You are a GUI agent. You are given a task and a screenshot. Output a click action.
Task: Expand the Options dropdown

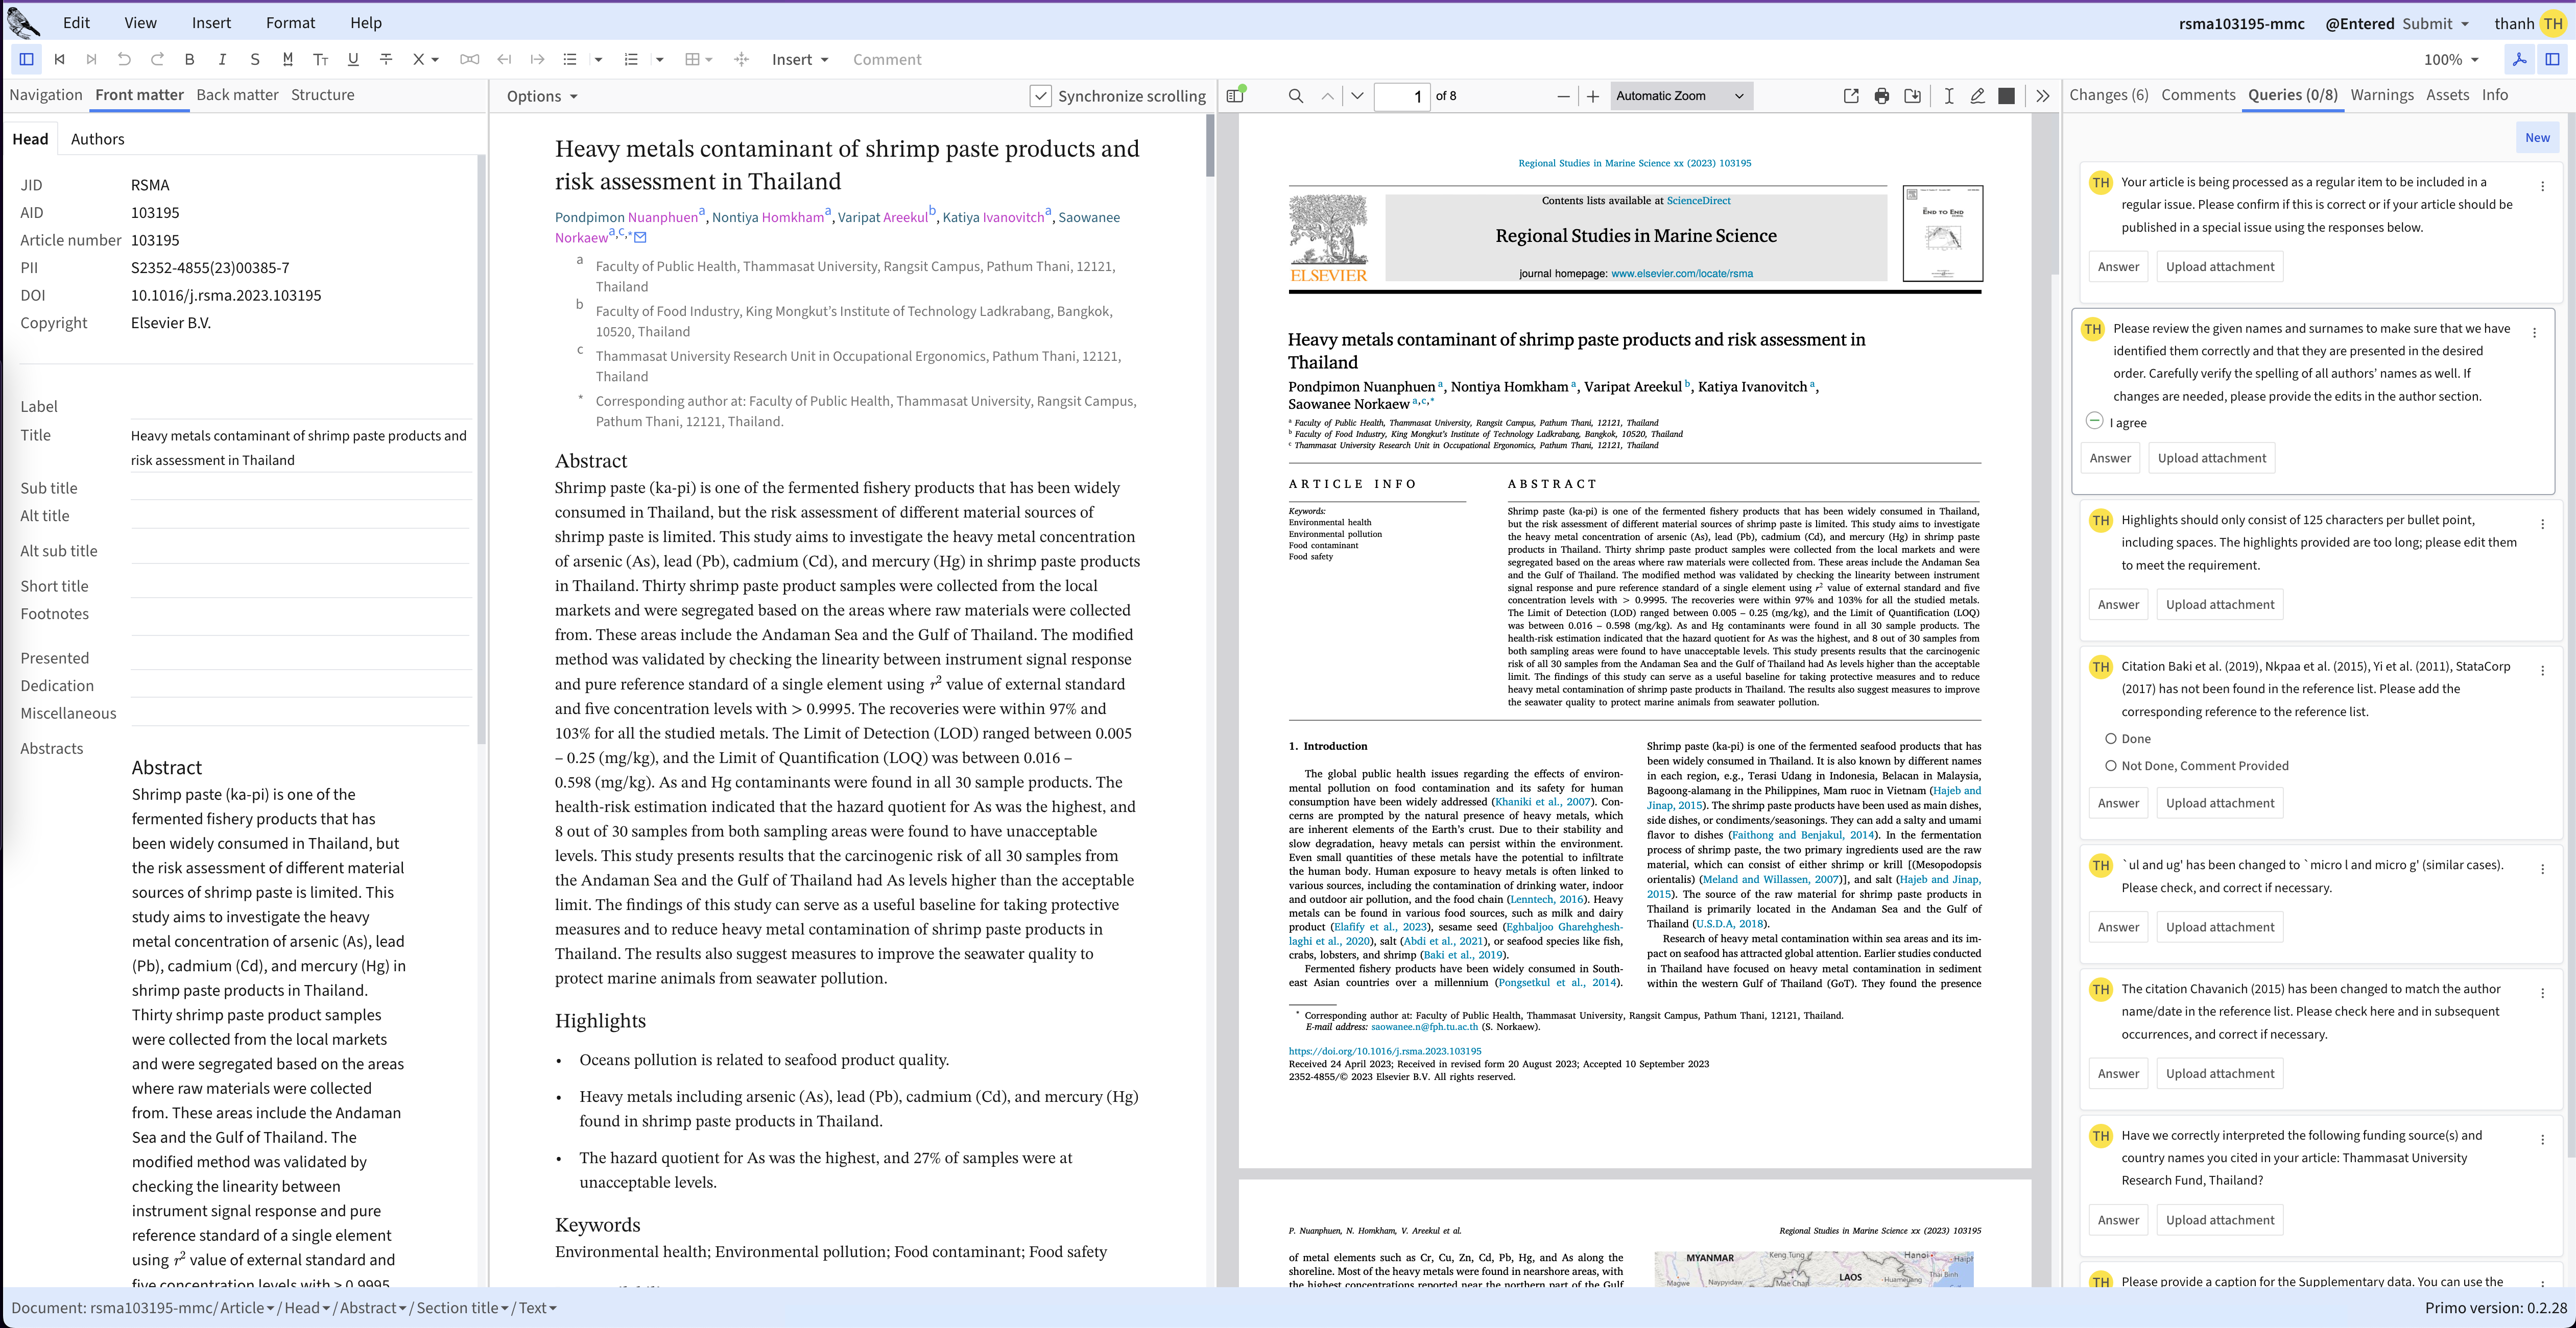point(542,96)
